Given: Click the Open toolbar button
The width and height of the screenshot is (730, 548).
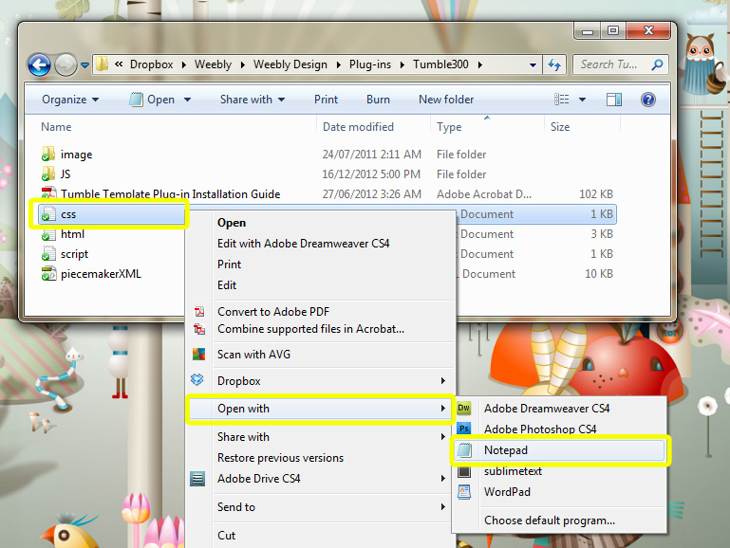Looking at the screenshot, I should 152,100.
